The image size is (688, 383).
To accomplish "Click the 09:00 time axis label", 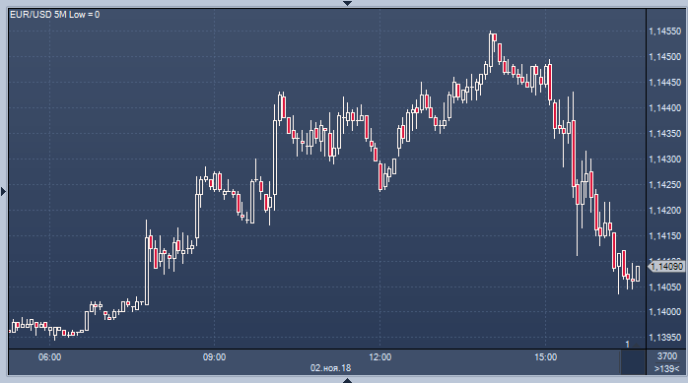I will pyautogui.click(x=214, y=357).
